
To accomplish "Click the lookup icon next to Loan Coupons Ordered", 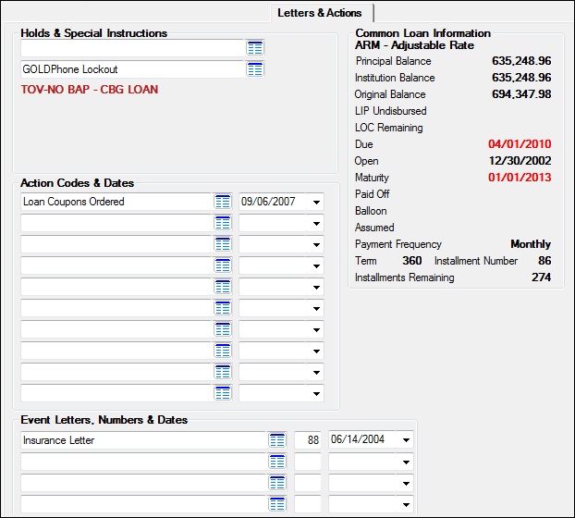I will (223, 202).
